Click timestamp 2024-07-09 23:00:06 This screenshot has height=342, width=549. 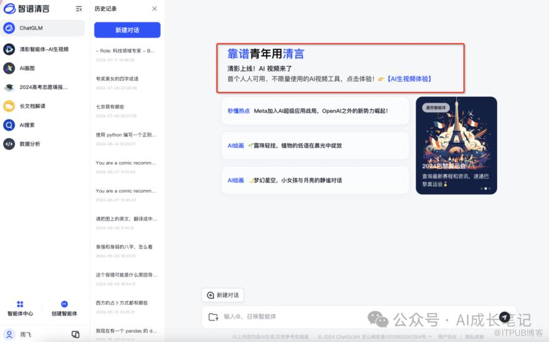(x=116, y=88)
